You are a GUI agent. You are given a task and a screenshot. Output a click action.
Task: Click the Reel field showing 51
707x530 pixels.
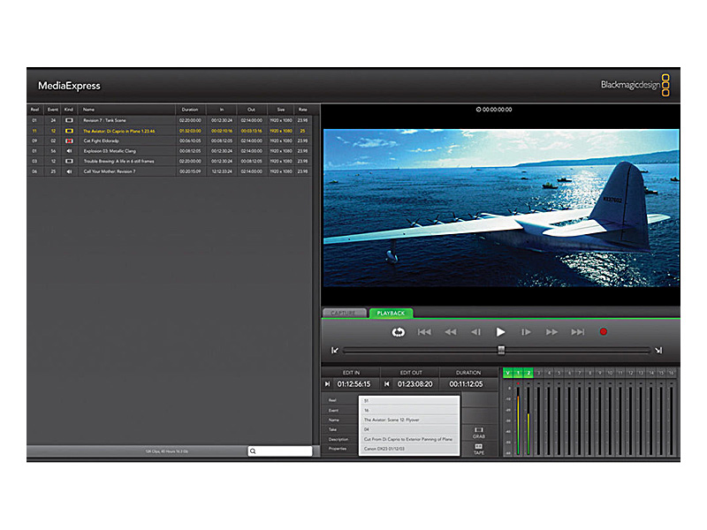pos(409,401)
